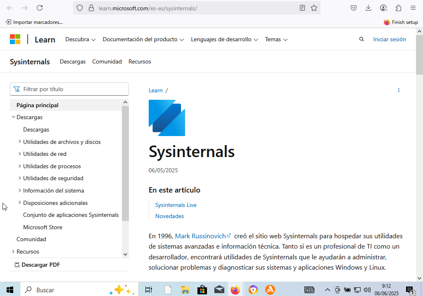Expand Documentación del producto dropdown
Viewport: 423px width, 296px height.
coord(143,39)
